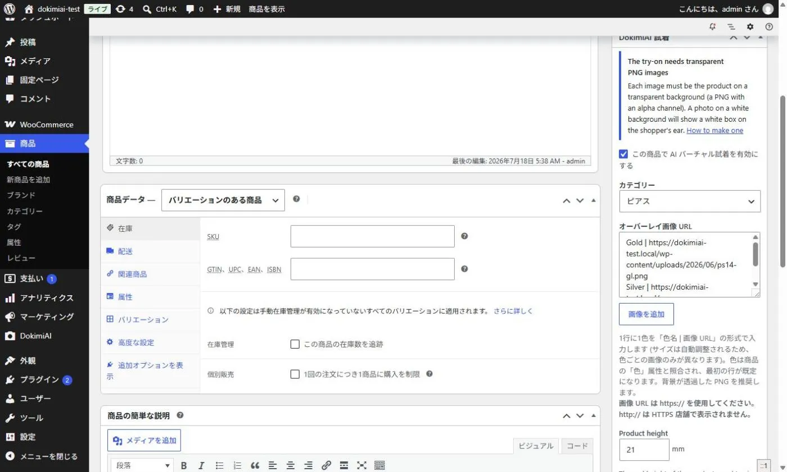Viewport: 787px width, 472px height.
Task: Open the 新商品を追加 submenu item
Action: coord(29,180)
